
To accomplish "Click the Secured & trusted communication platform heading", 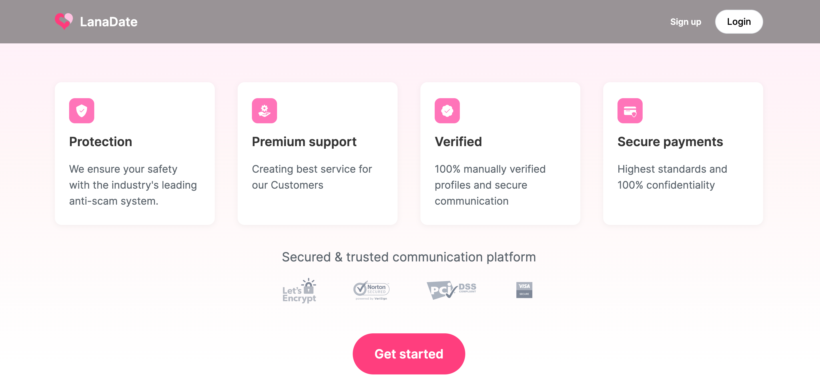I will pos(409,257).
